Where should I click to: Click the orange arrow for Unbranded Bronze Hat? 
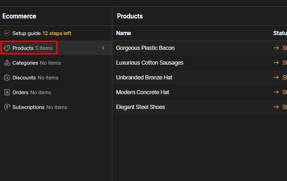click(276, 78)
